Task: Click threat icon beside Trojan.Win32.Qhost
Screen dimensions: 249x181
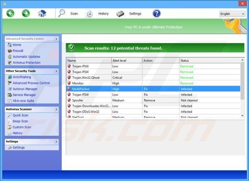Action: 69,77
